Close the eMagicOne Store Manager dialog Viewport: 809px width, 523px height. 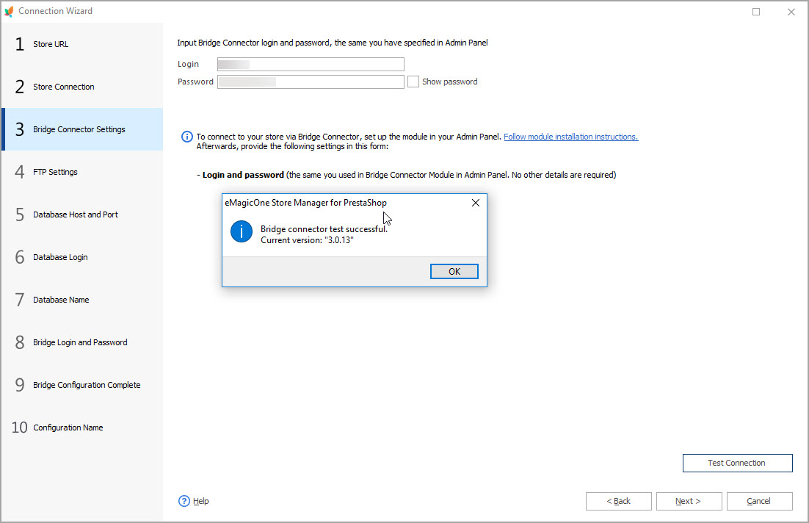pyautogui.click(x=476, y=203)
